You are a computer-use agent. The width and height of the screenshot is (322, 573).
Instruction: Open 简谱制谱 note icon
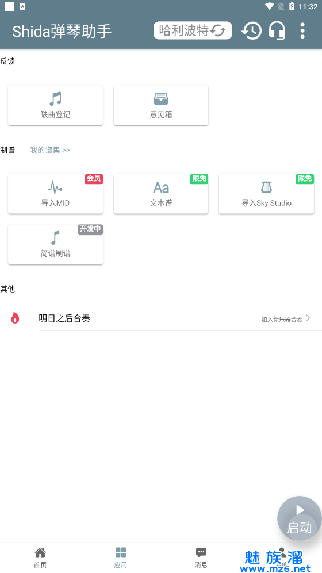55,238
